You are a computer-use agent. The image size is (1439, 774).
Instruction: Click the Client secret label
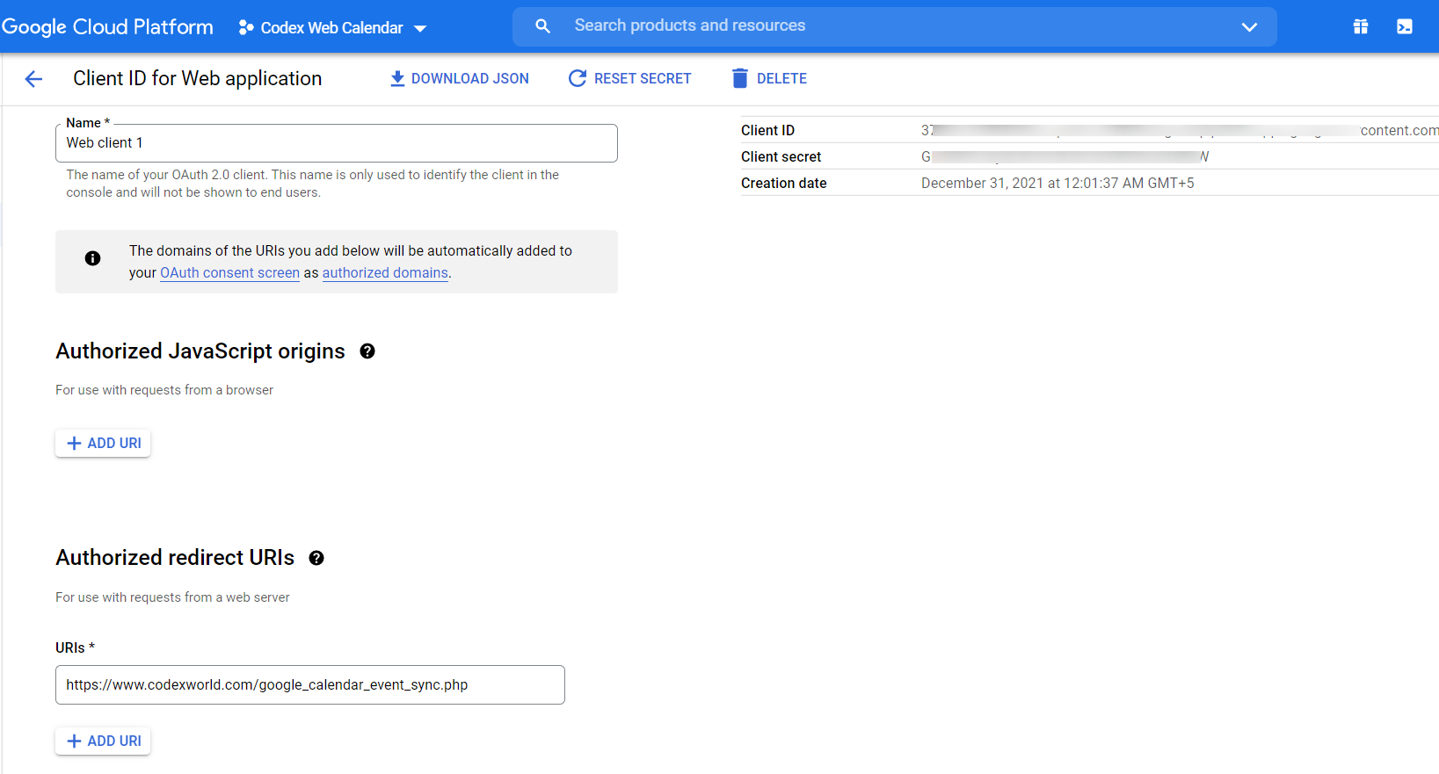[781, 156]
